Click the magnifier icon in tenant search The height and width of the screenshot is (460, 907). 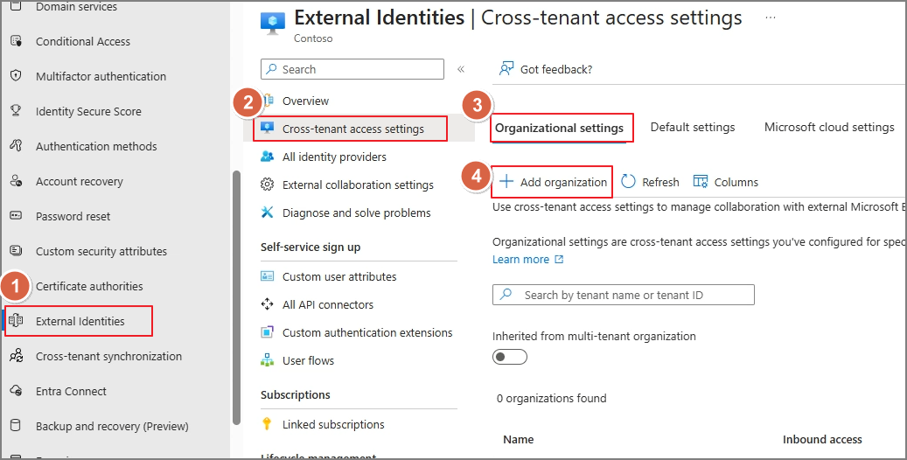click(x=506, y=294)
